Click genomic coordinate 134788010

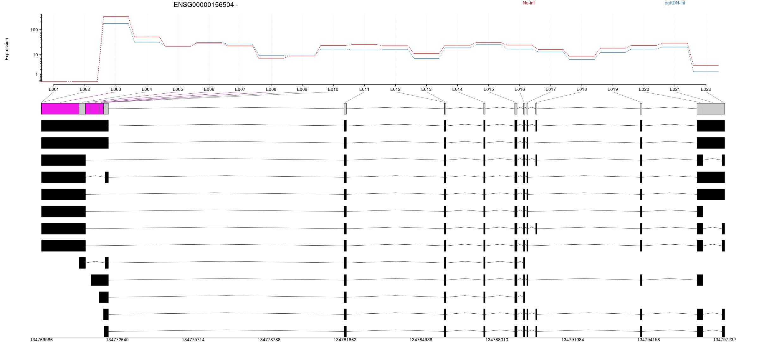tap(497, 340)
